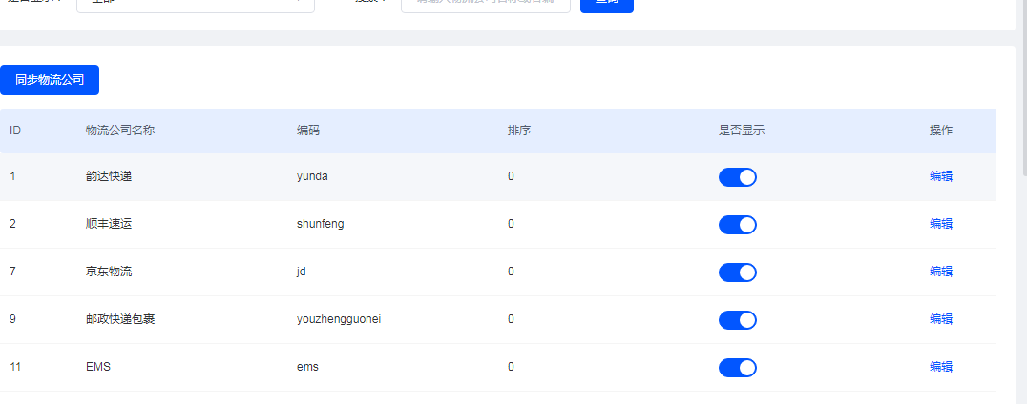Open 编辑 link for 邮政快递包裹 row
The height and width of the screenshot is (404, 1027).
[x=941, y=319]
